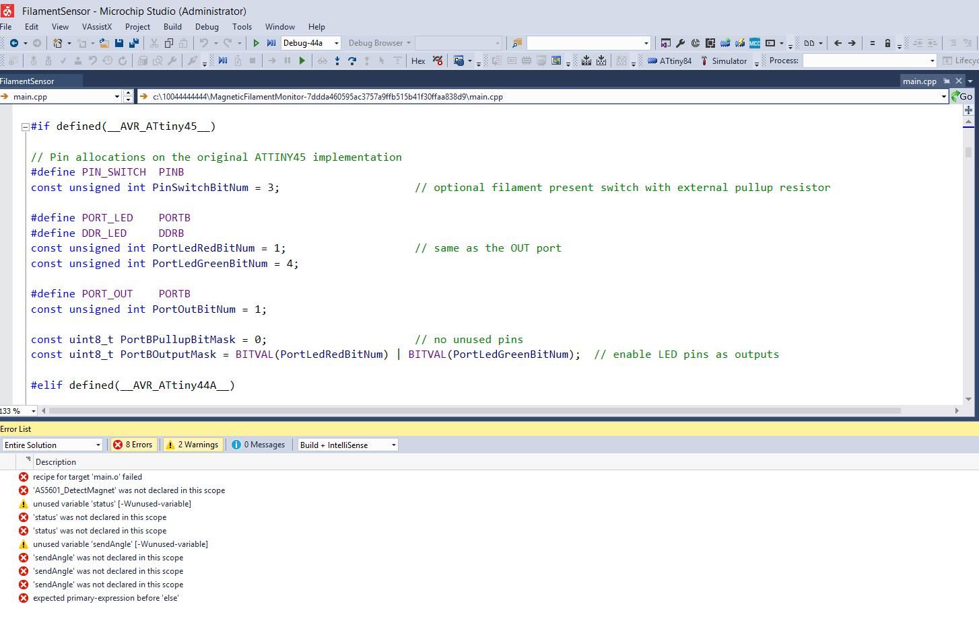This screenshot has height=633, width=979.
Task: Open the Simulator tool selection
Action: pos(723,61)
